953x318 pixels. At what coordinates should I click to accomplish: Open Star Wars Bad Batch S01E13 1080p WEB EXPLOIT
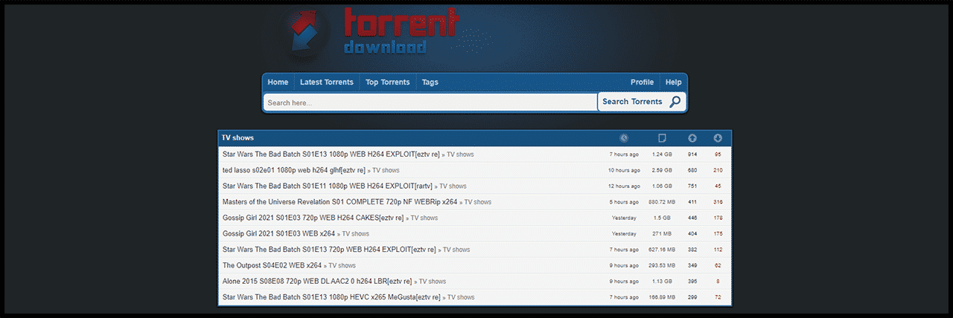[331, 155]
